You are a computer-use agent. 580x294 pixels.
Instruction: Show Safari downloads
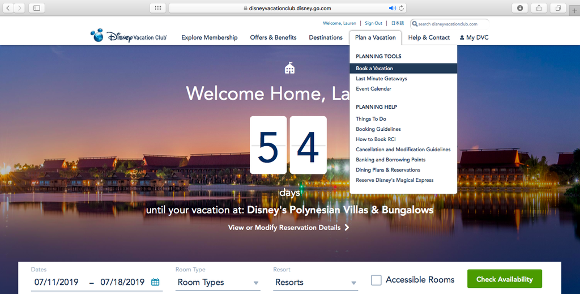click(520, 8)
